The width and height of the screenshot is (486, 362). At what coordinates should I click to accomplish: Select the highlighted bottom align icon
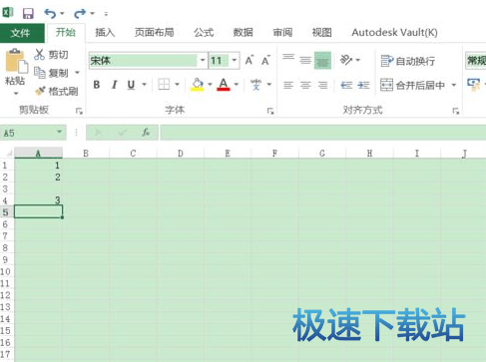point(322,60)
